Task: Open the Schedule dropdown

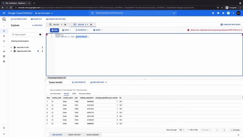Action: point(82,30)
